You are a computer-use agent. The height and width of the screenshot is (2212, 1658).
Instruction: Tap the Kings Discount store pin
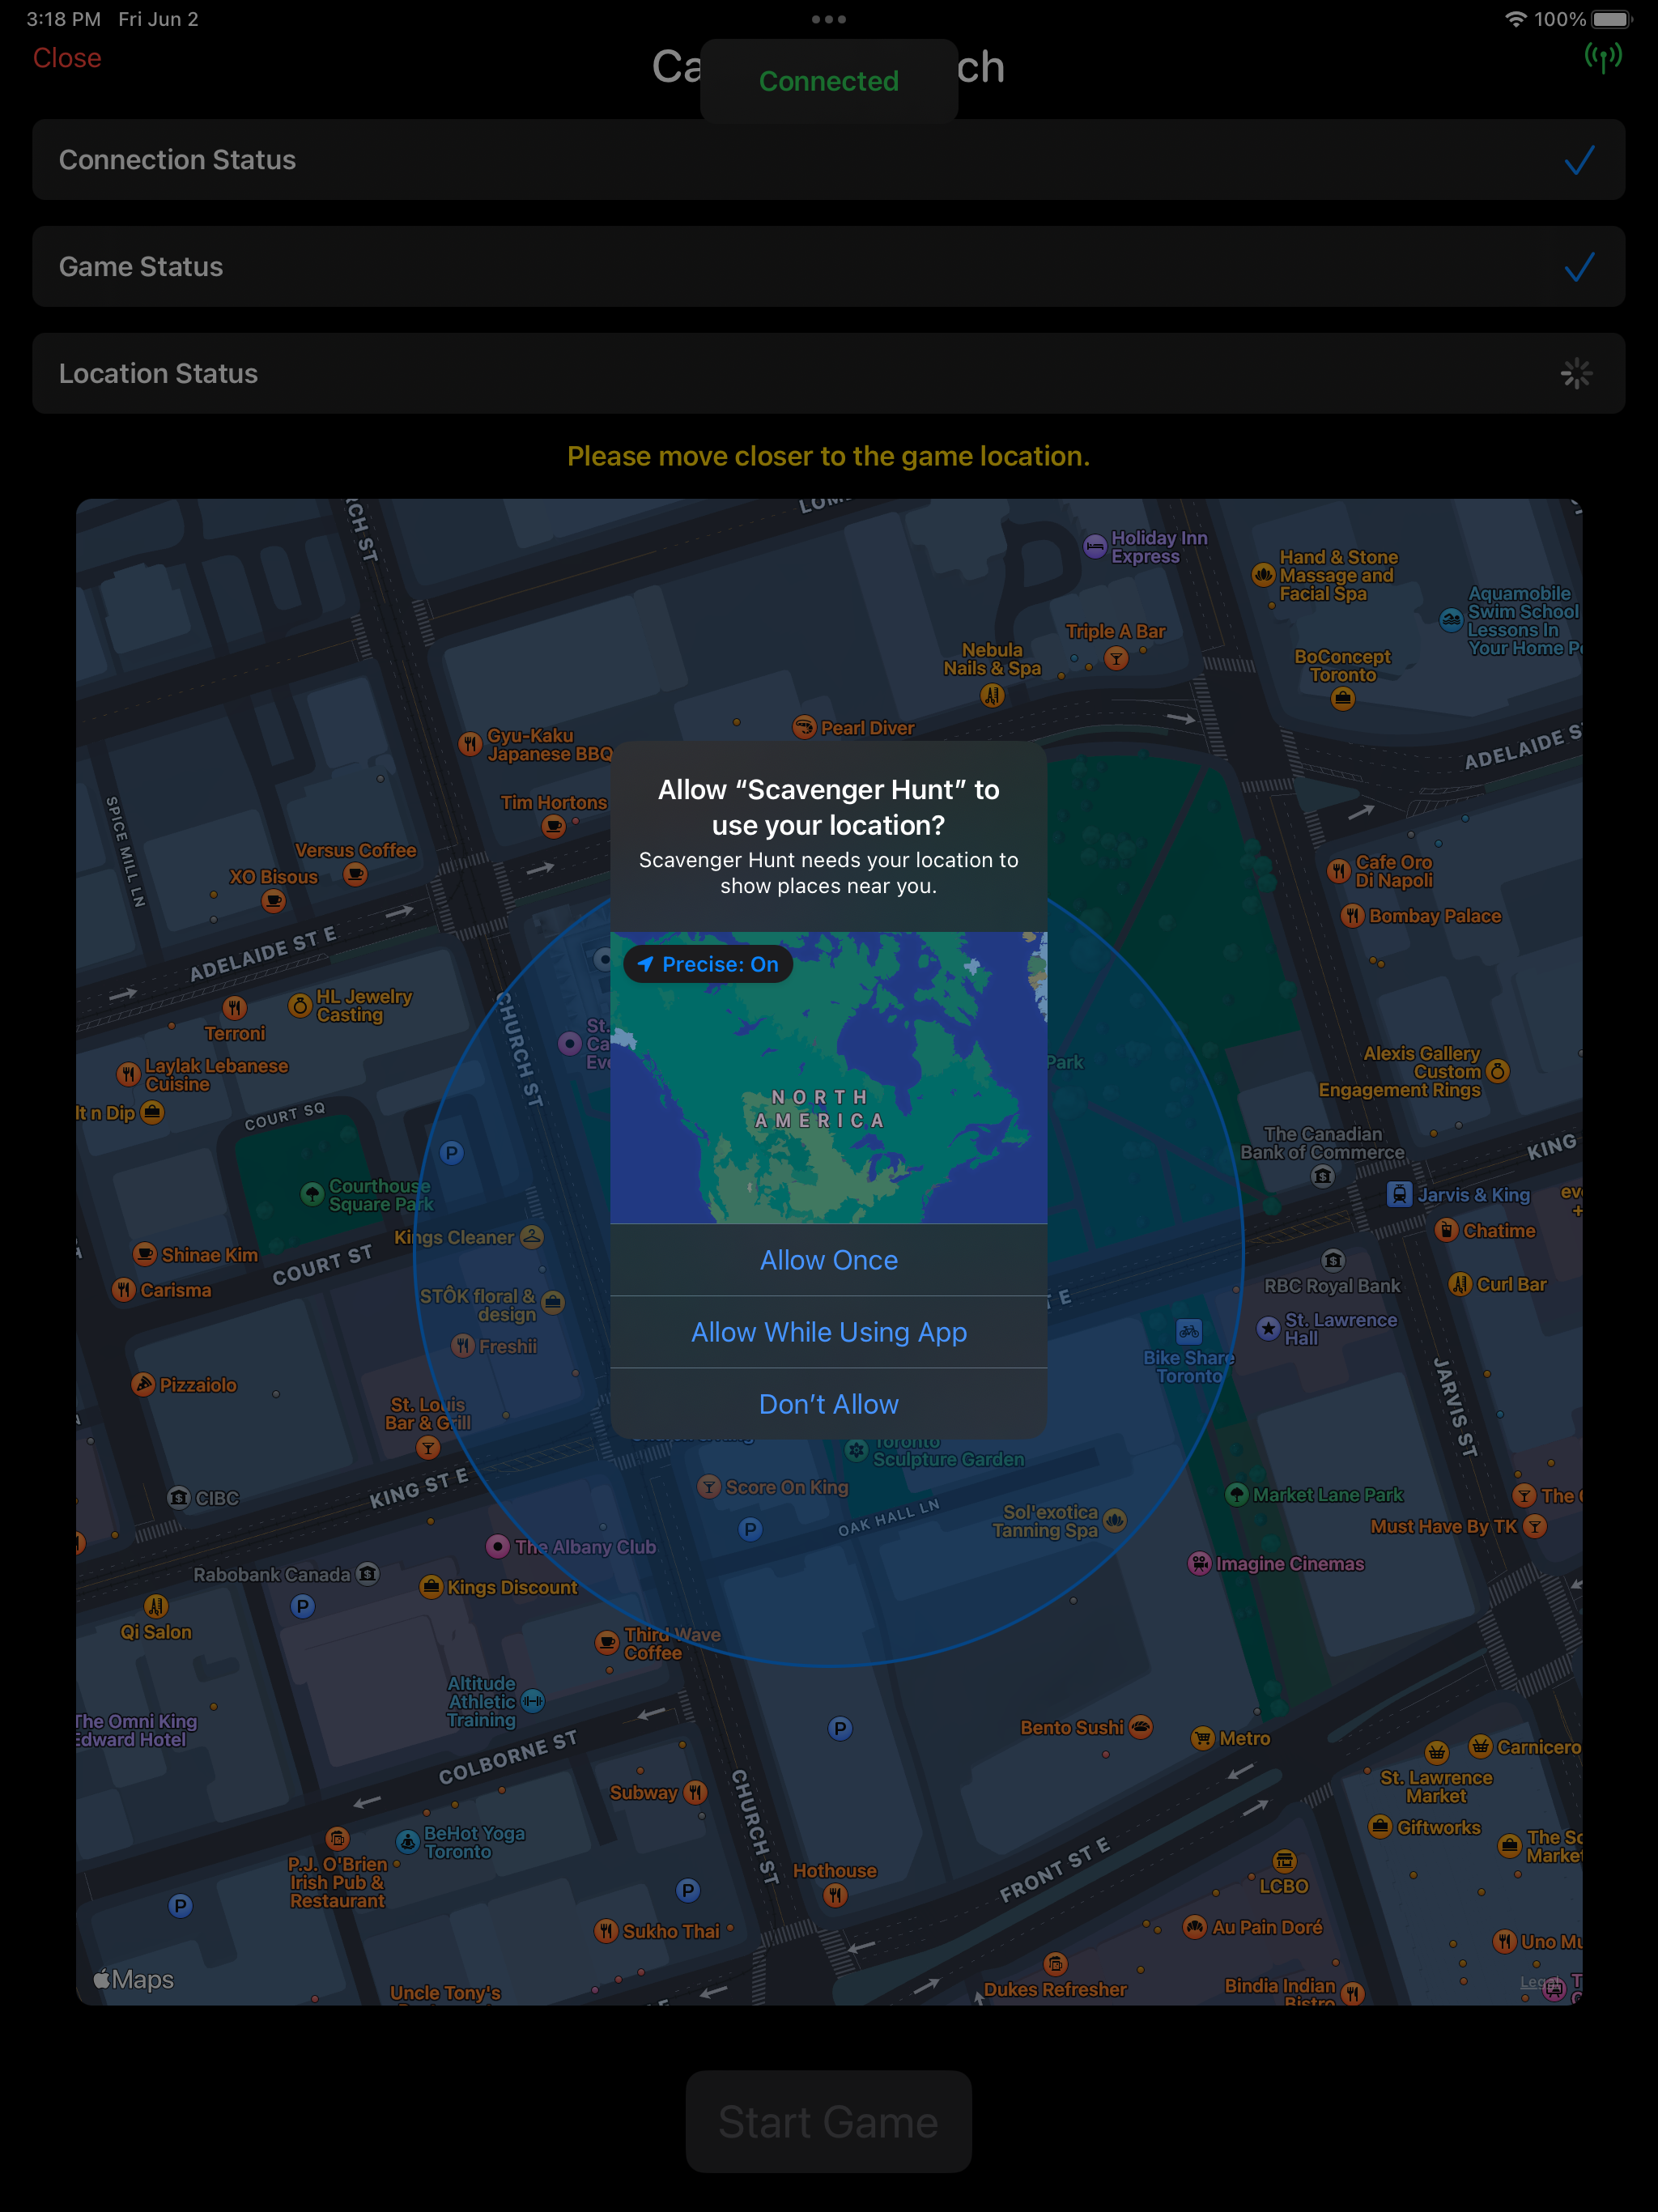coord(431,1586)
